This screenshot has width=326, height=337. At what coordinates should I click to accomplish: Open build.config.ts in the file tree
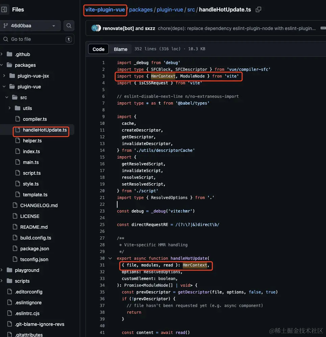point(36,238)
